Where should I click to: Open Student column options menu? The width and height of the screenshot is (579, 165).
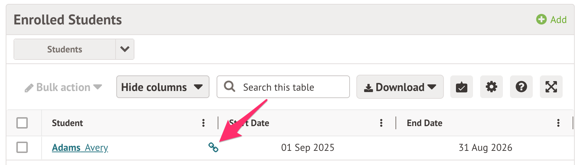pyautogui.click(x=203, y=123)
